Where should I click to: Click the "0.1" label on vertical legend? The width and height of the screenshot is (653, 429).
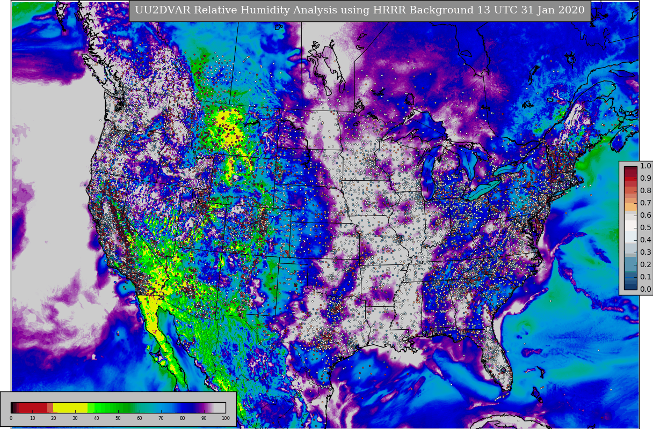(x=645, y=277)
